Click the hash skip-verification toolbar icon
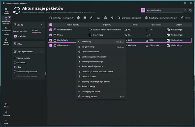Screen dimensions: 195x127 pyautogui.click(x=85, y=18)
